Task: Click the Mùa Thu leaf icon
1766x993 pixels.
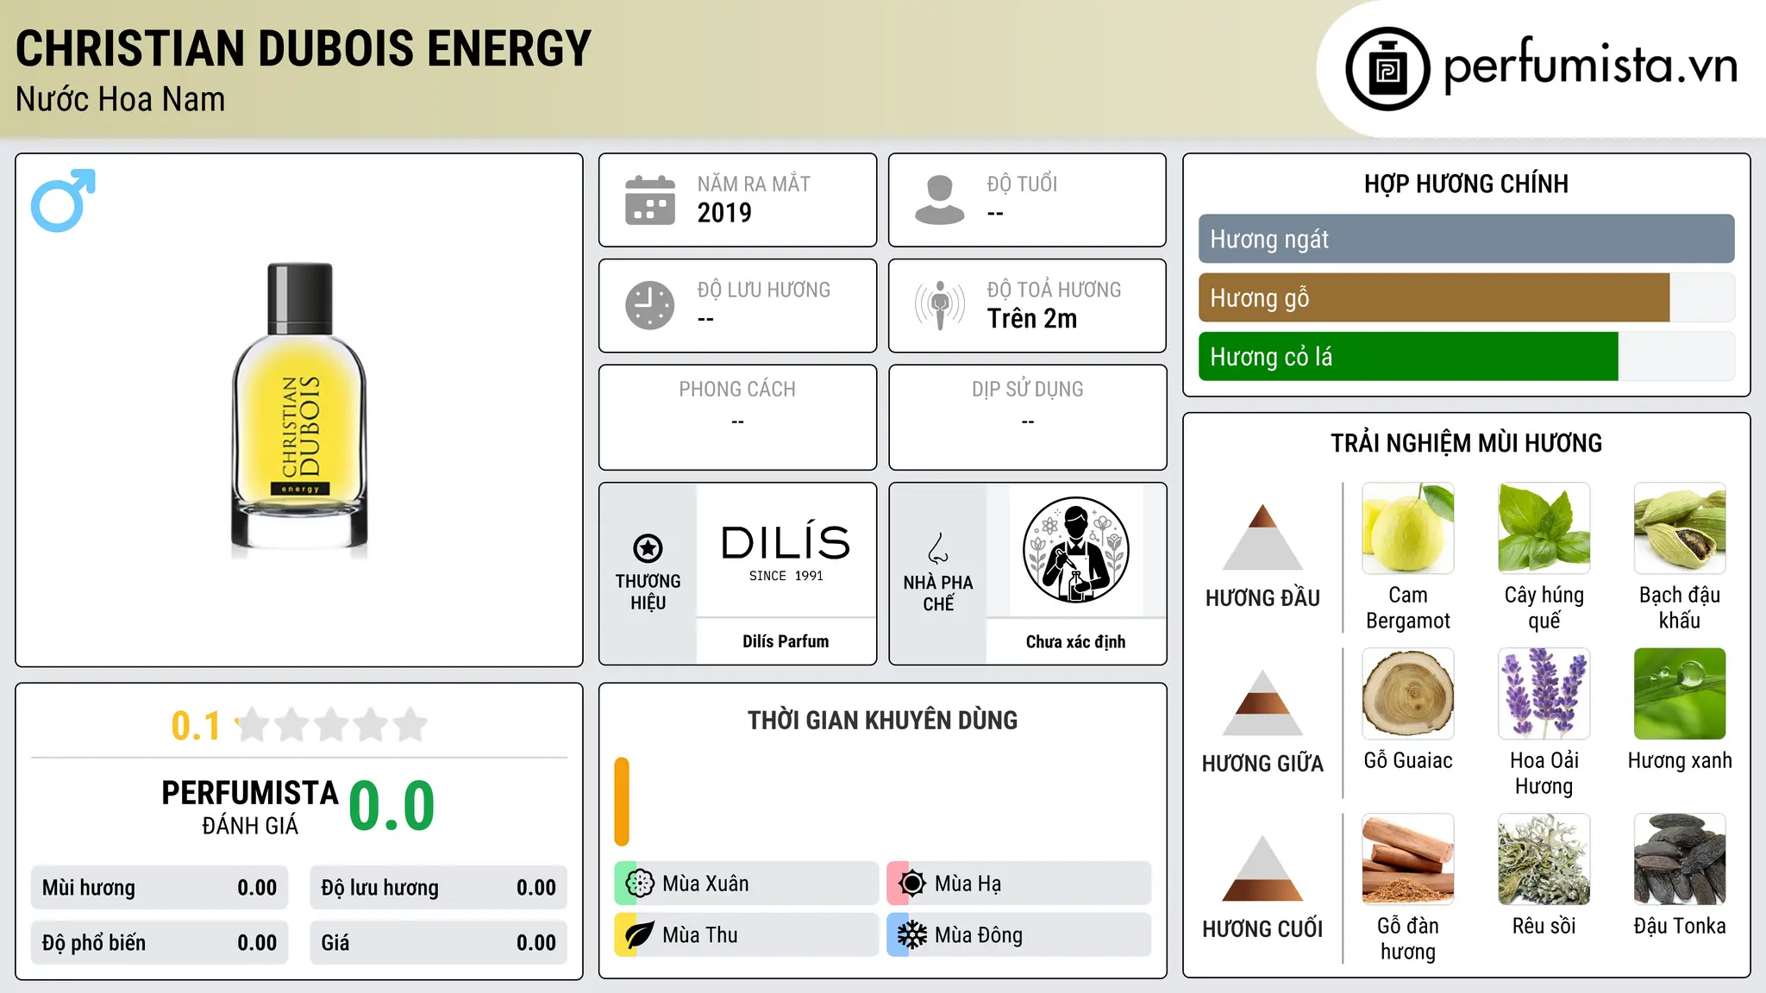Action: click(x=640, y=935)
